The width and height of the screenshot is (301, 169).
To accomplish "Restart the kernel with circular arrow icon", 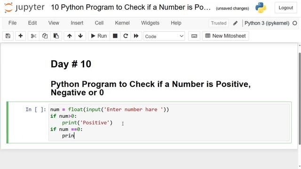I will coord(126,36).
